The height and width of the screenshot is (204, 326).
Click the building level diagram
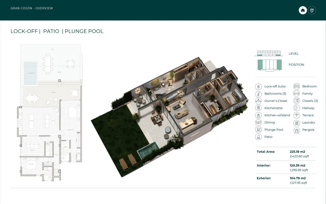click(268, 54)
